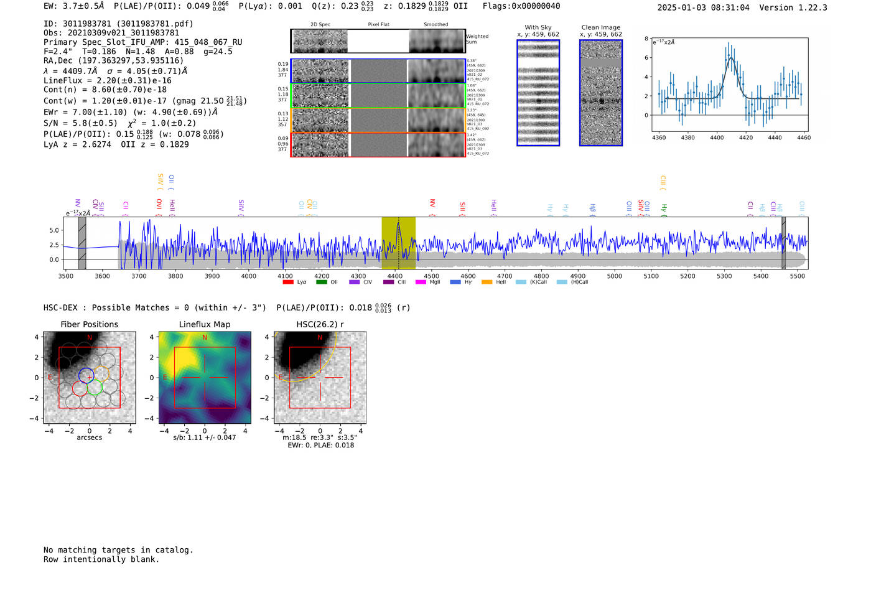This screenshot has height=593, width=871.
Task: Click the HSC-DEX Possible Matches line
Action: pyautogui.click(x=227, y=307)
